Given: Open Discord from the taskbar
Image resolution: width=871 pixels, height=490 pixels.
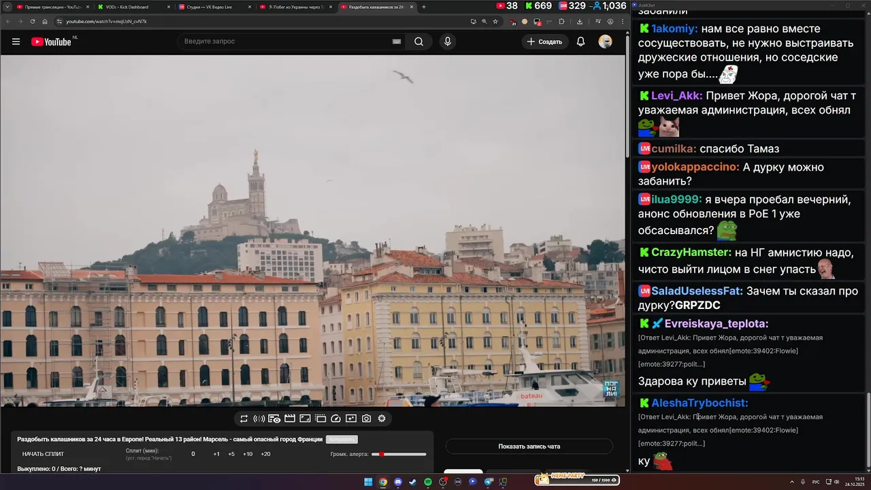Looking at the screenshot, I should (x=398, y=482).
